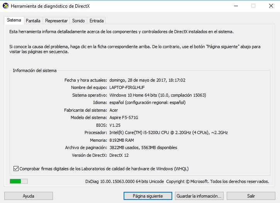Switch to the Sistema tab
Viewport: 280px width, 203px height.
coord(14,20)
